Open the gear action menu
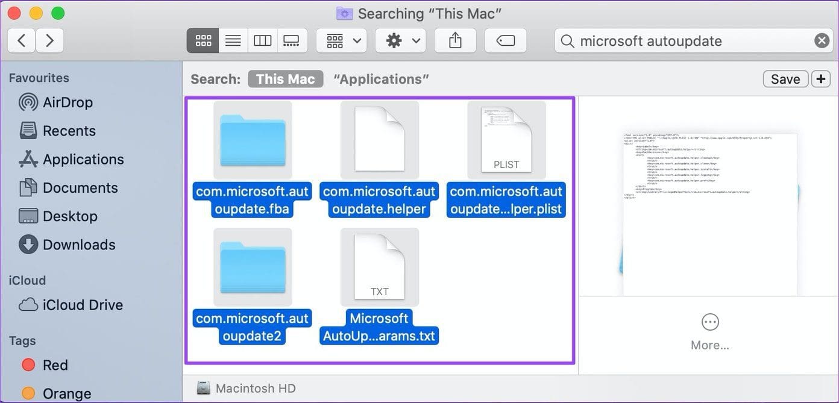Image resolution: width=839 pixels, height=403 pixels. pos(401,40)
